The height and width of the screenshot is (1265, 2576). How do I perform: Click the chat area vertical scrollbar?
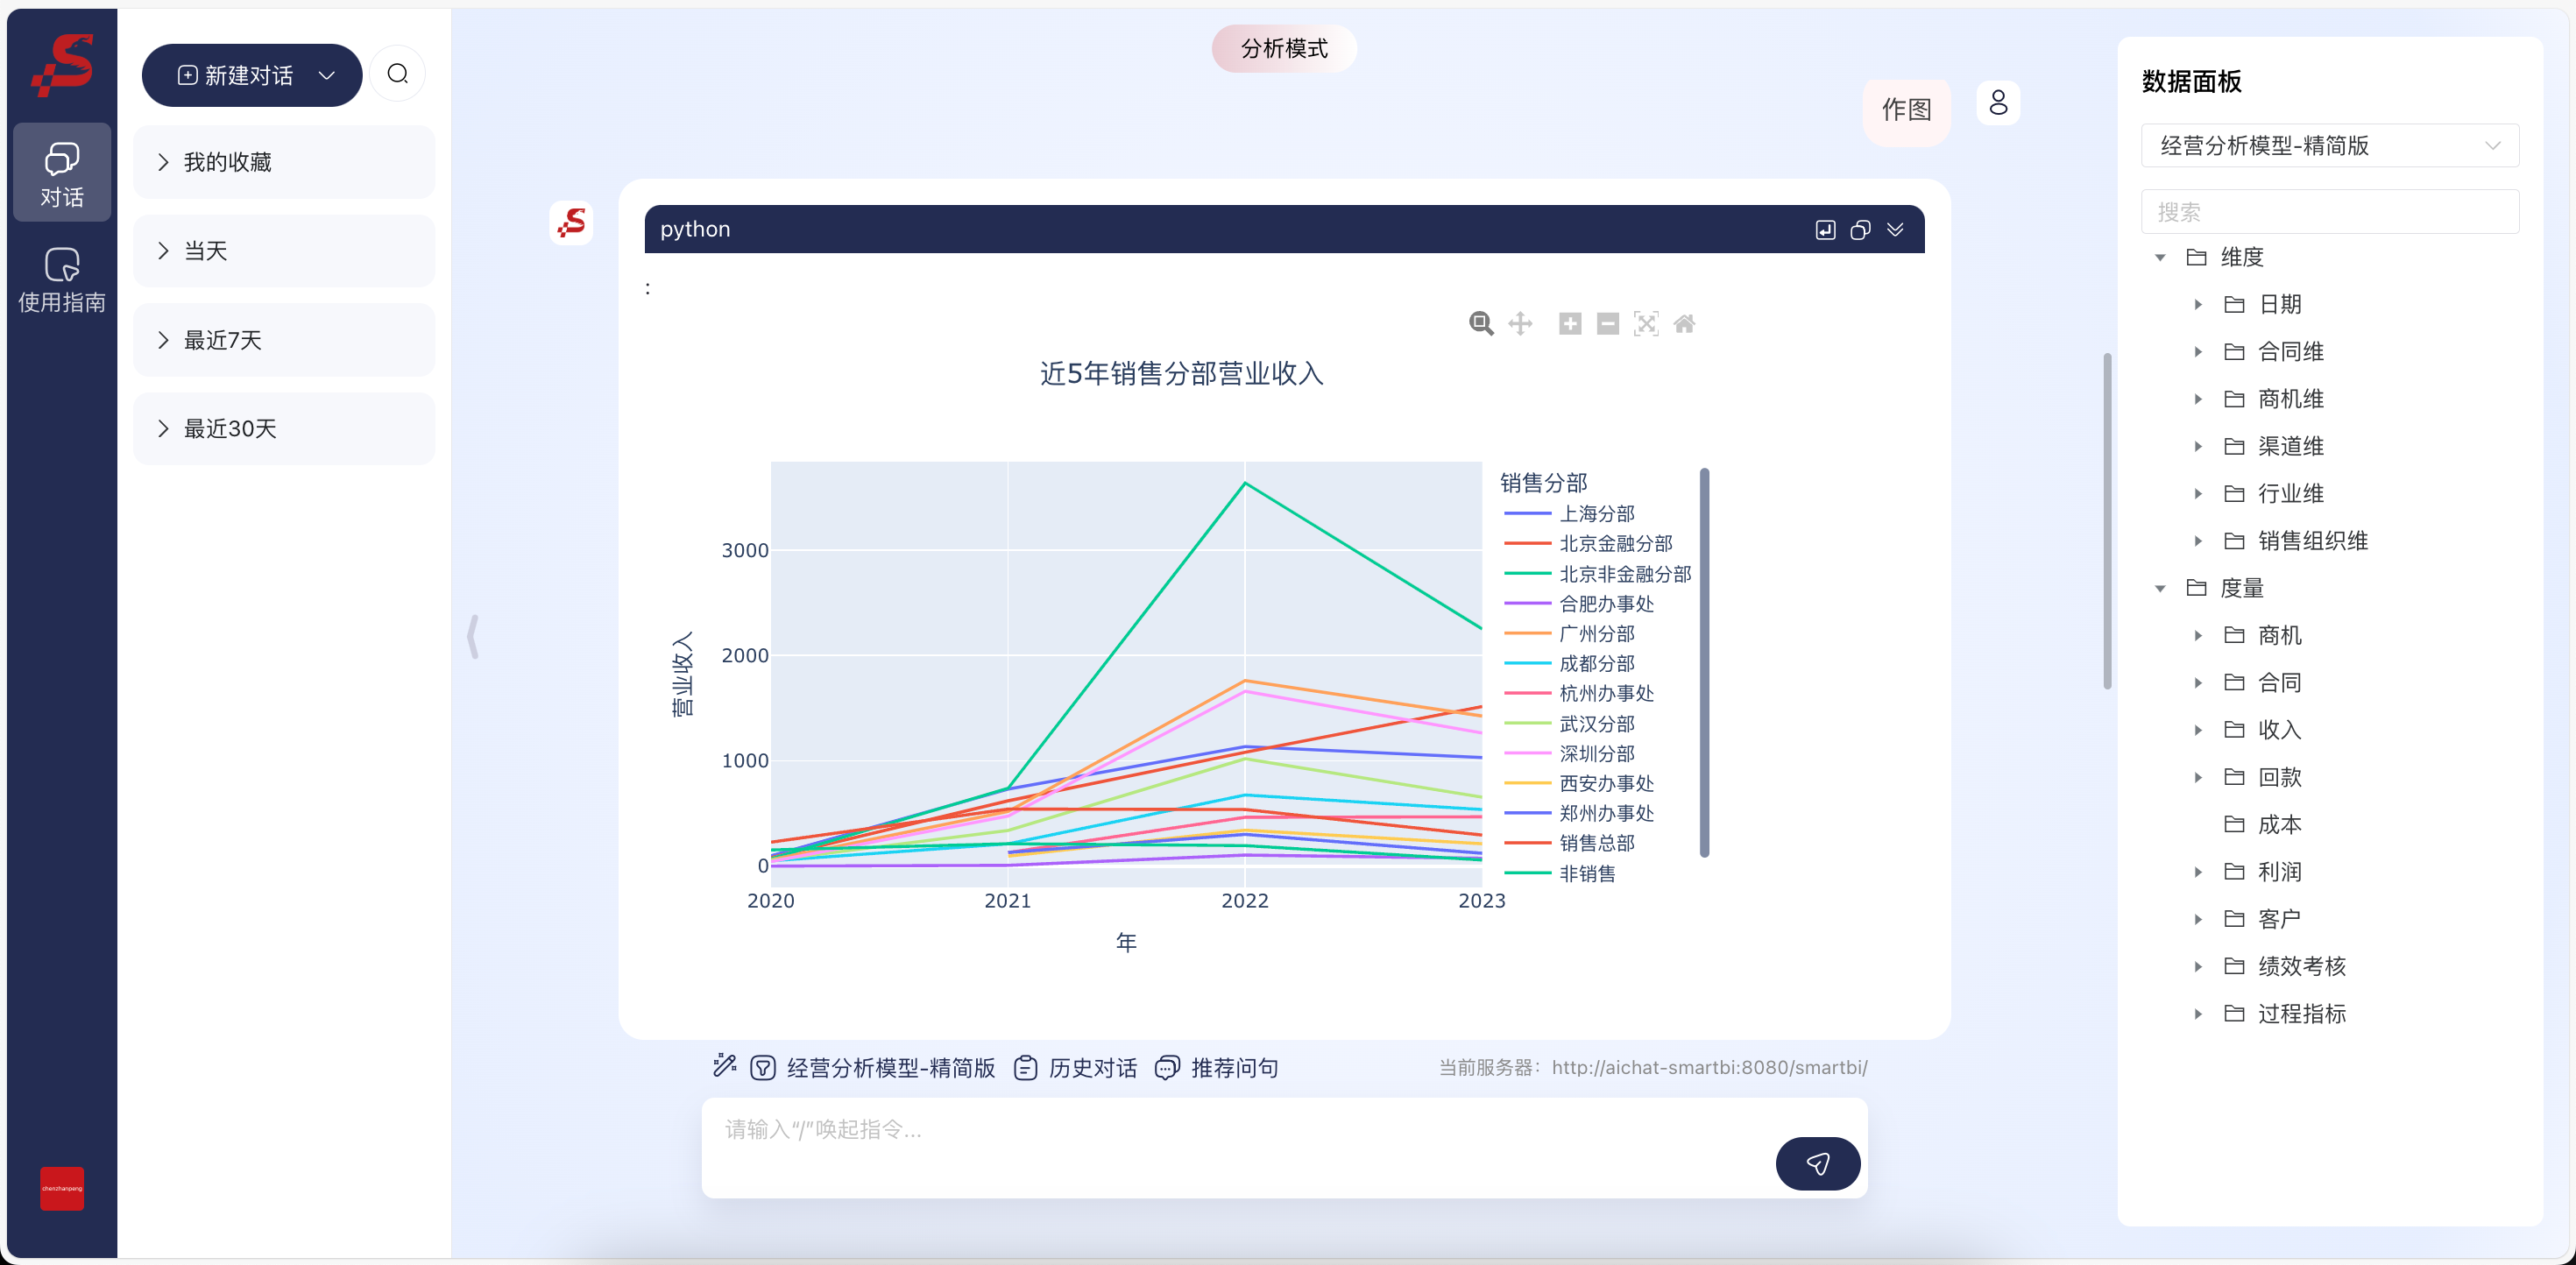(x=2107, y=520)
